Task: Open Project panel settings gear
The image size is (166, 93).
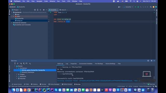Action: click(44, 10)
